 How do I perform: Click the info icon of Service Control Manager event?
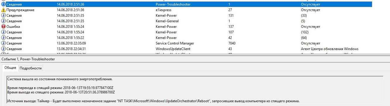pos(4,43)
